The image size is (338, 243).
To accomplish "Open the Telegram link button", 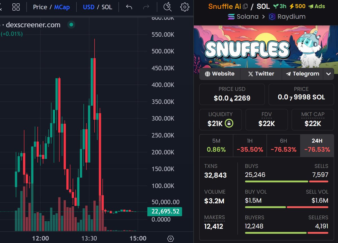I will [x=303, y=74].
